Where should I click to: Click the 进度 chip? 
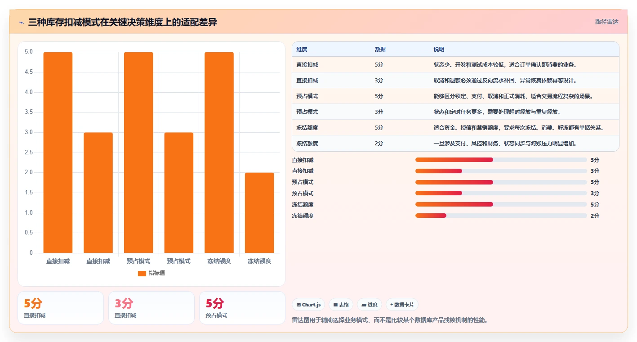[x=370, y=305]
